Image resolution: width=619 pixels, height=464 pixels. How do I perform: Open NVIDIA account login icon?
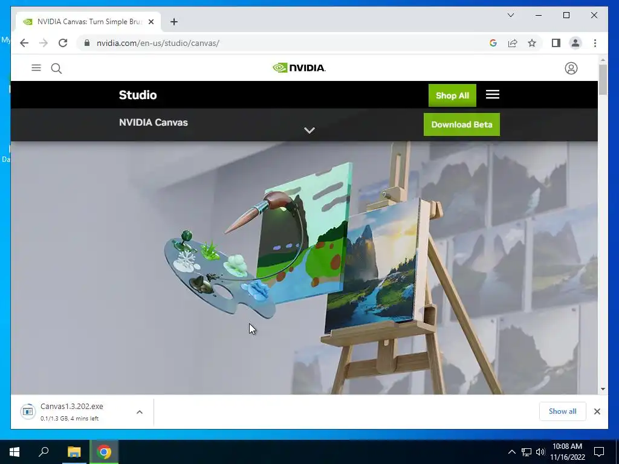(x=571, y=68)
